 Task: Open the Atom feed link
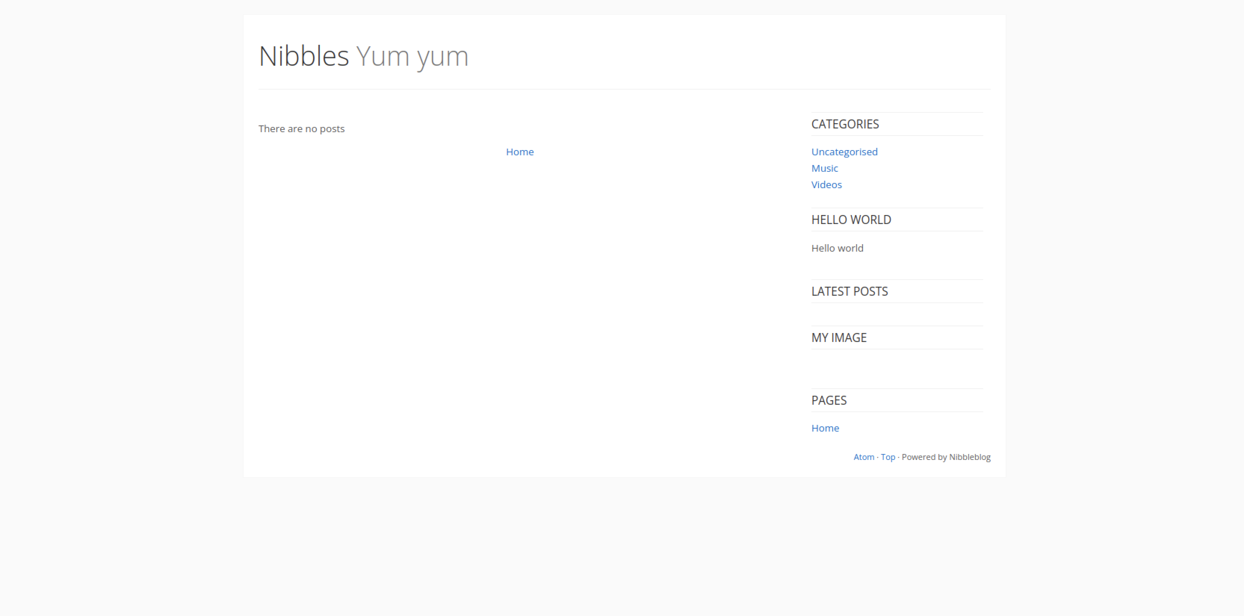pos(863,457)
